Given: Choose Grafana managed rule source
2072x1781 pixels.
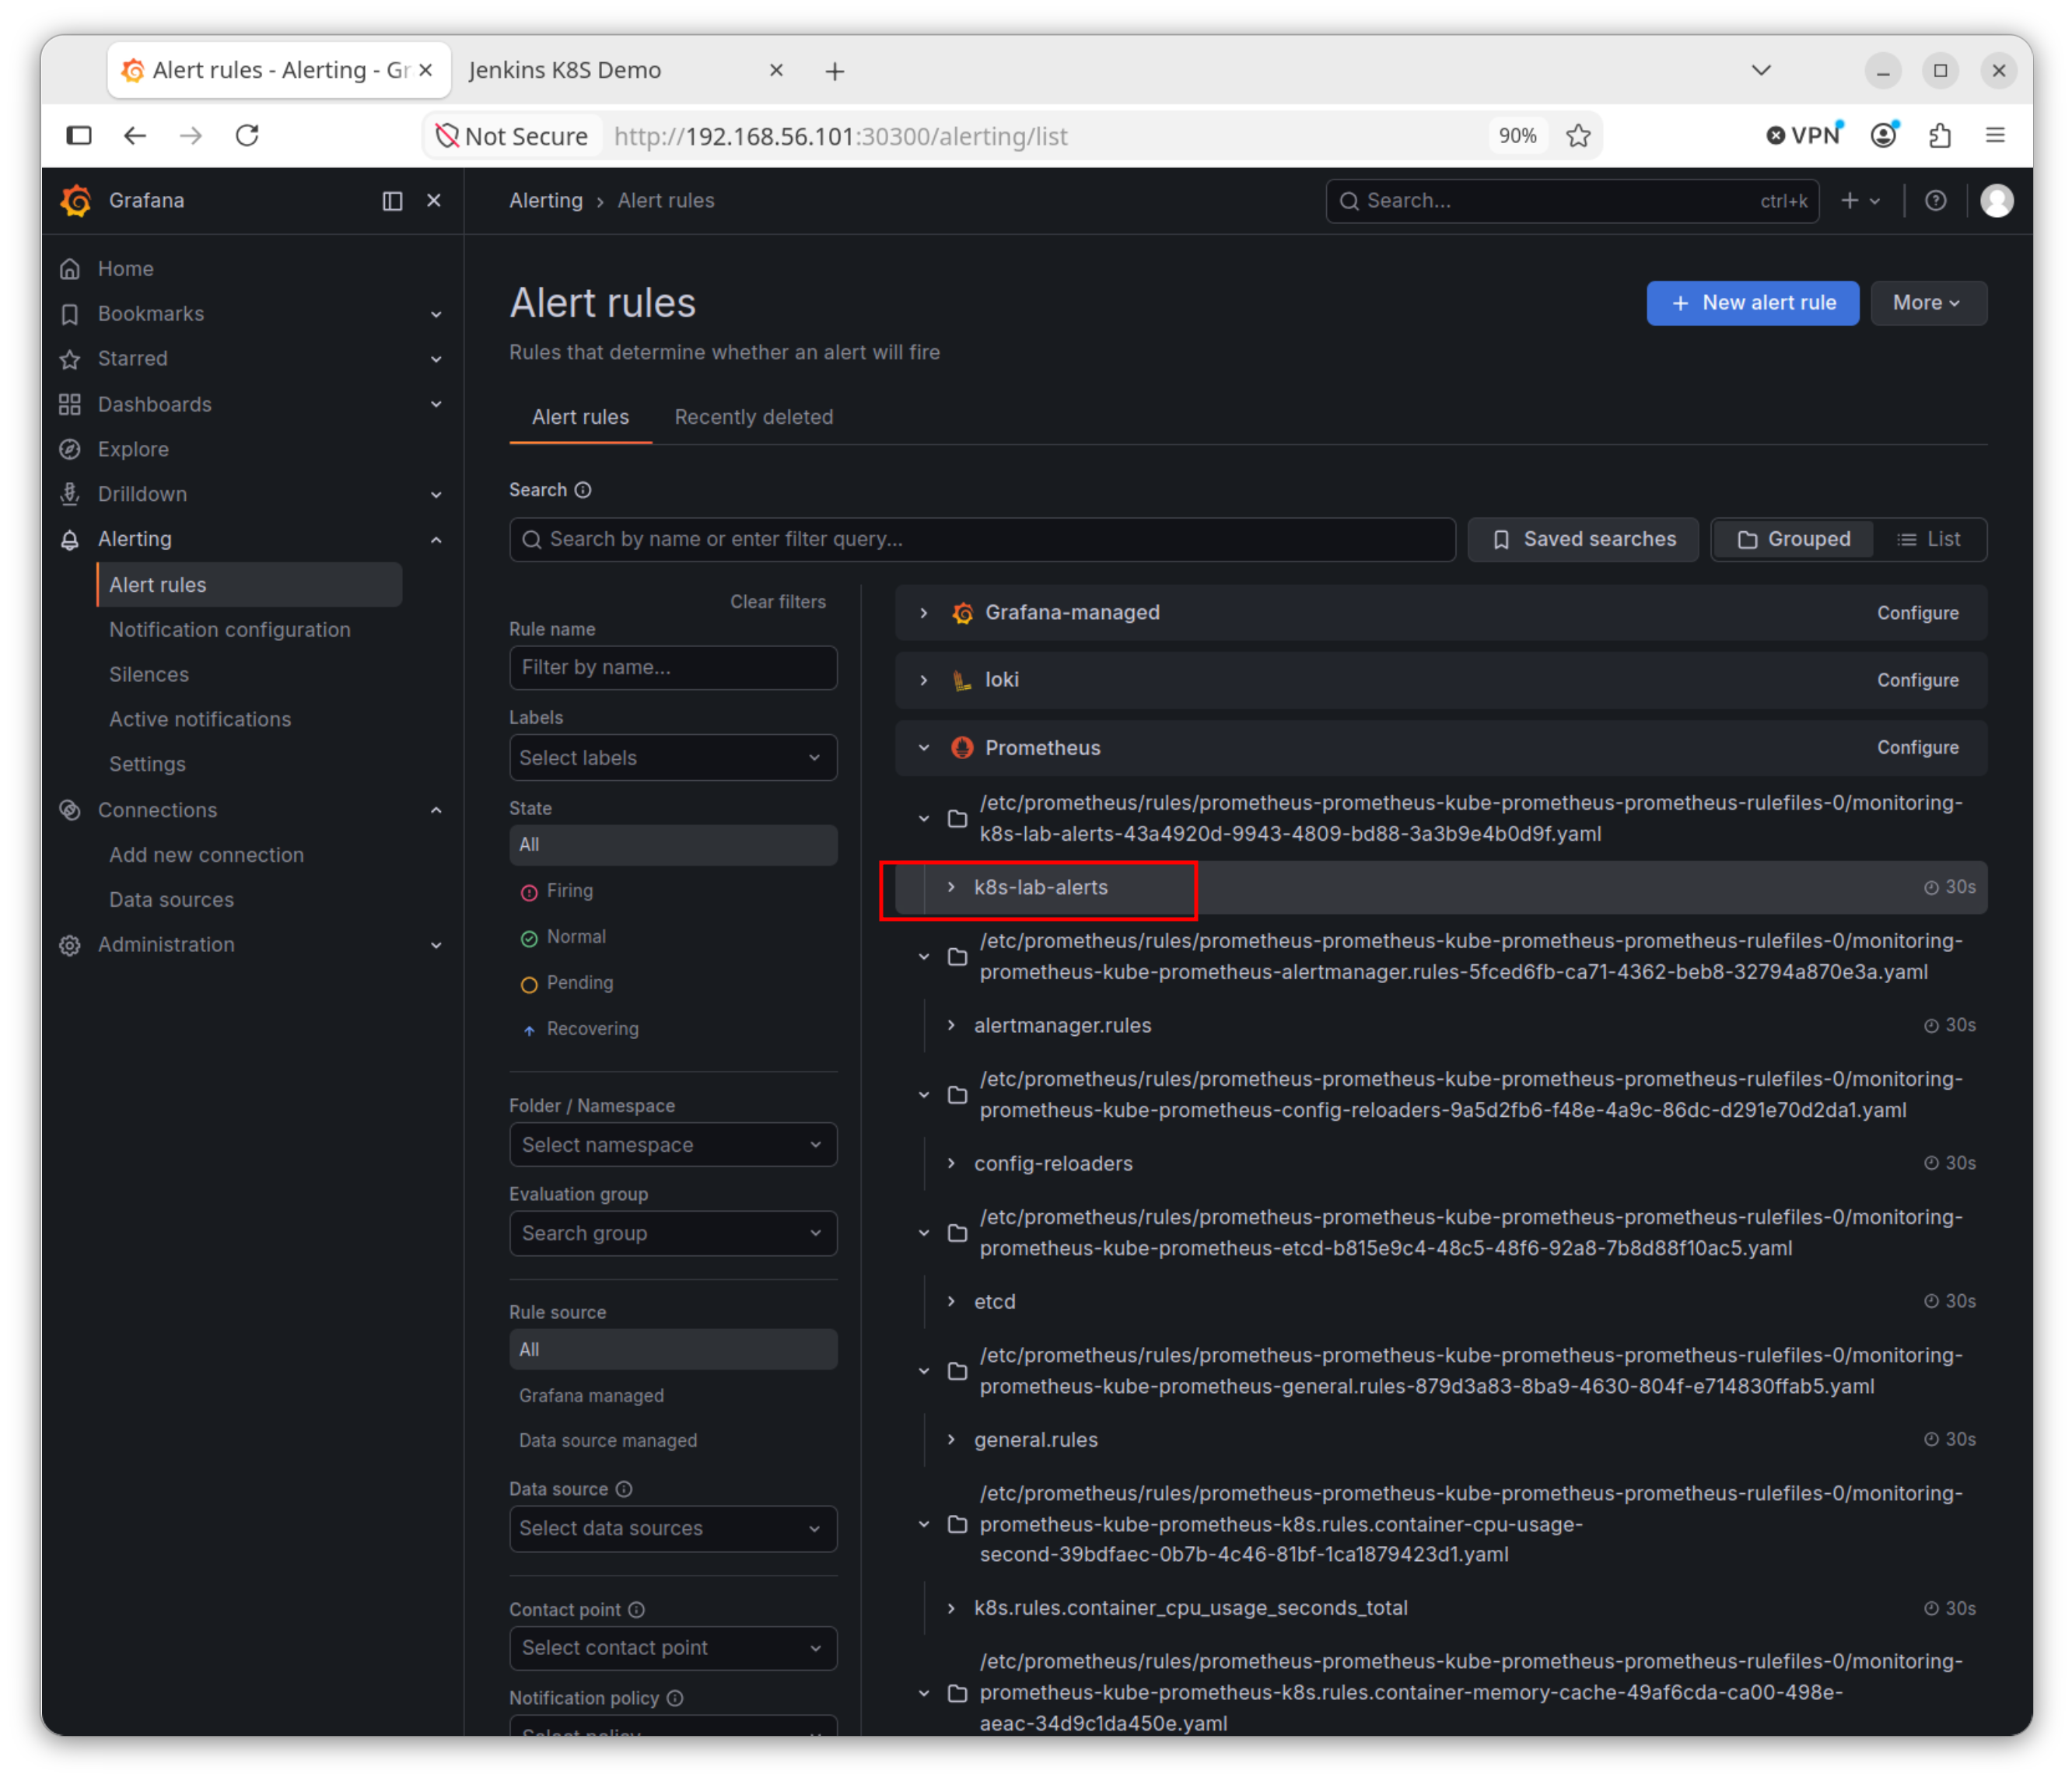Looking at the screenshot, I should (x=591, y=1396).
